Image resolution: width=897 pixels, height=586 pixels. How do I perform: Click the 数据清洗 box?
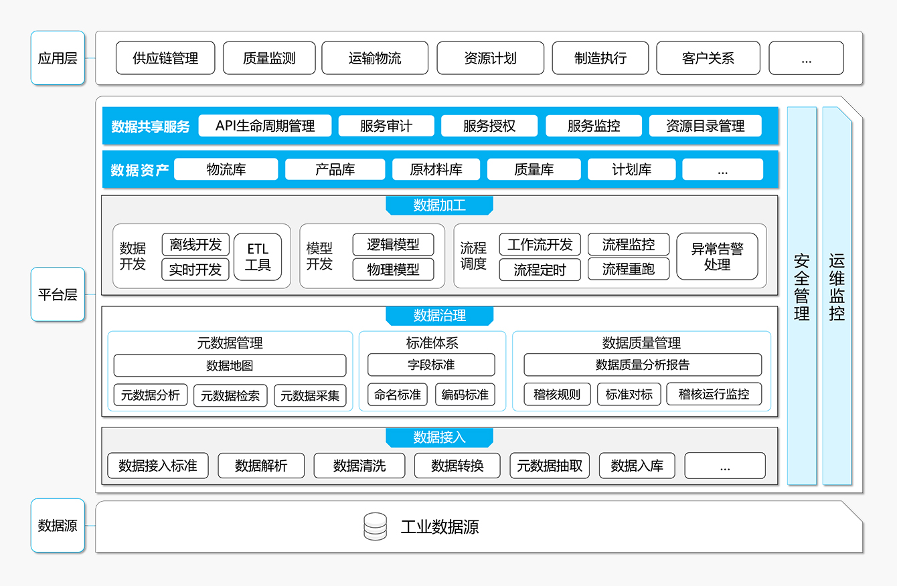click(359, 466)
